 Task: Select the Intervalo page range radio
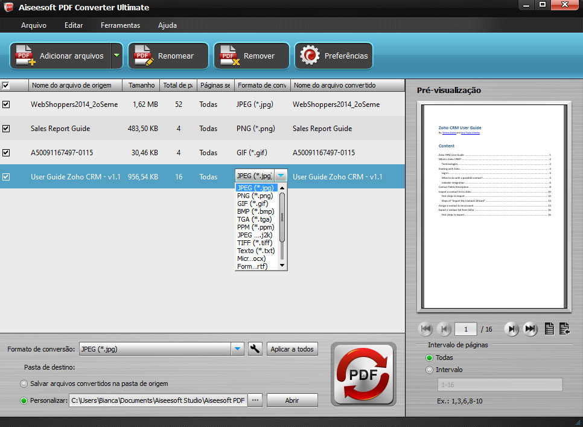point(430,370)
